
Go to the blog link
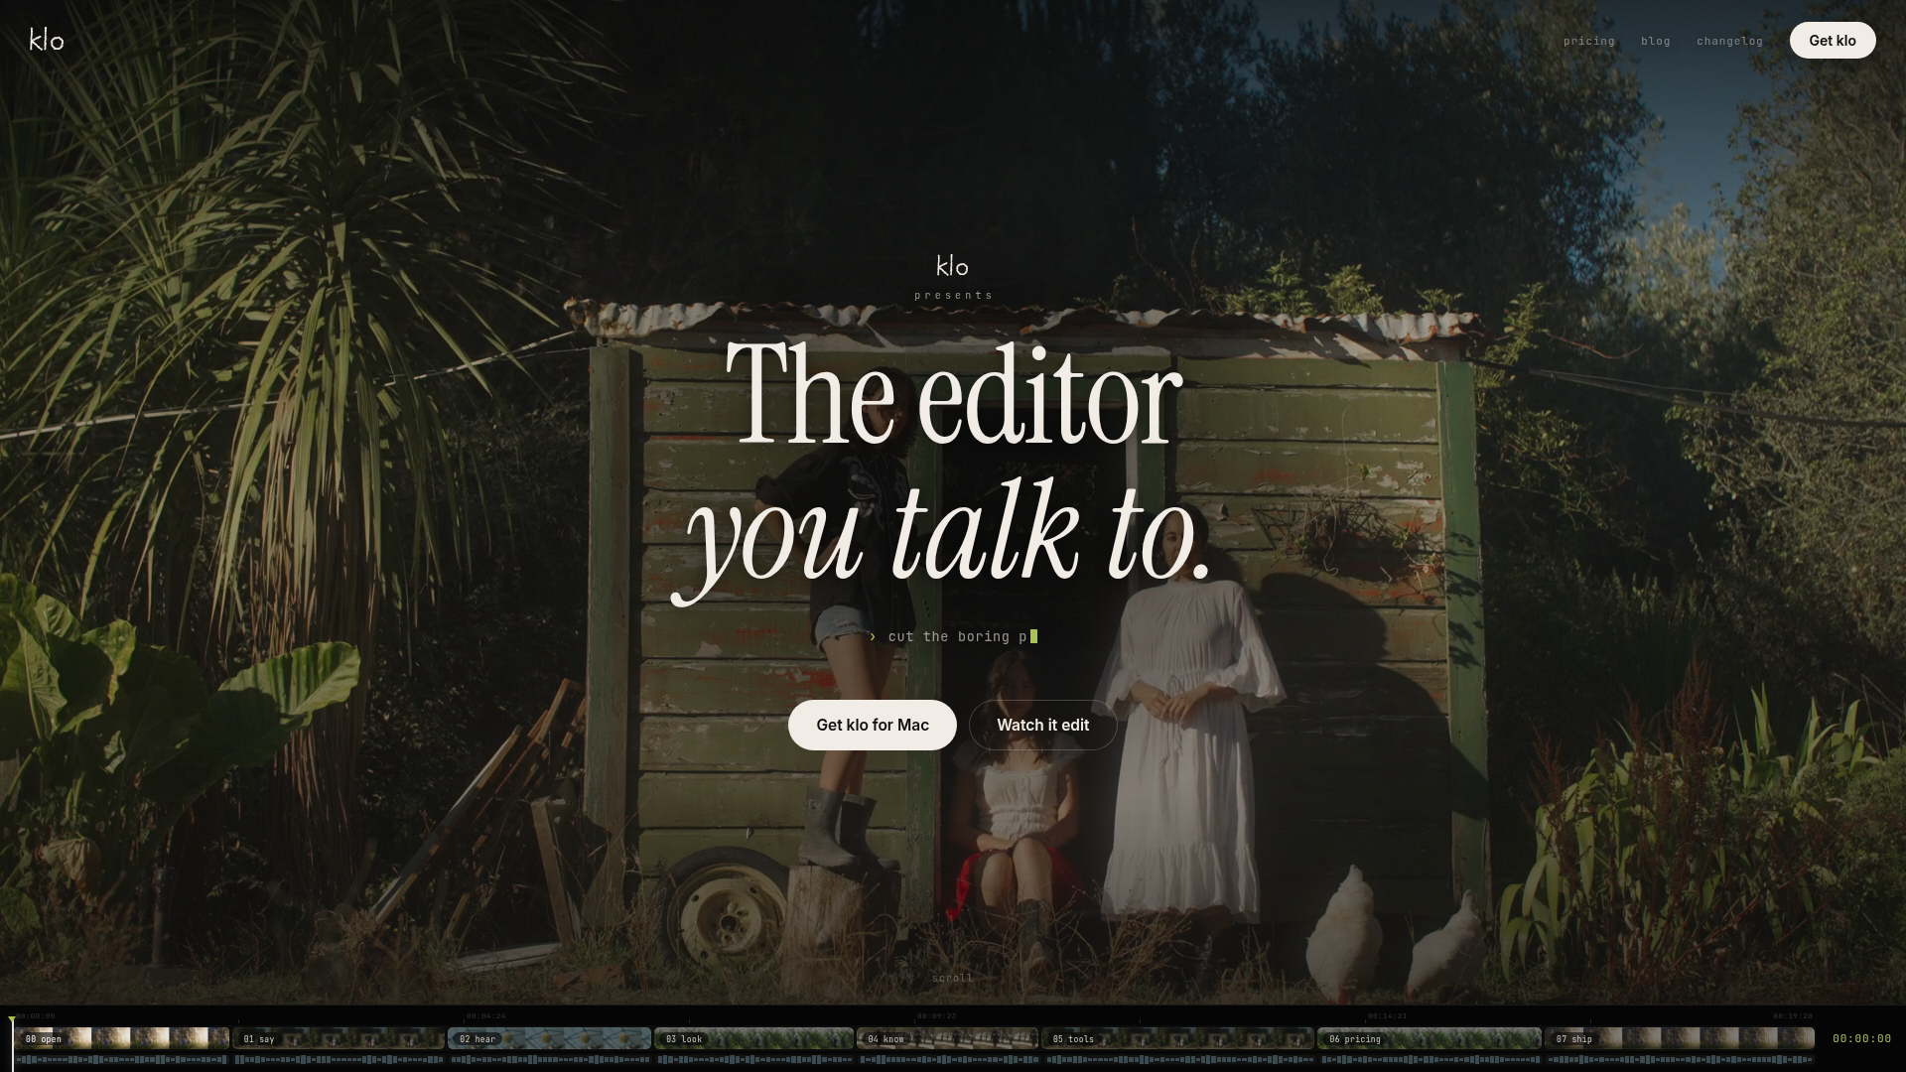tap(1656, 41)
